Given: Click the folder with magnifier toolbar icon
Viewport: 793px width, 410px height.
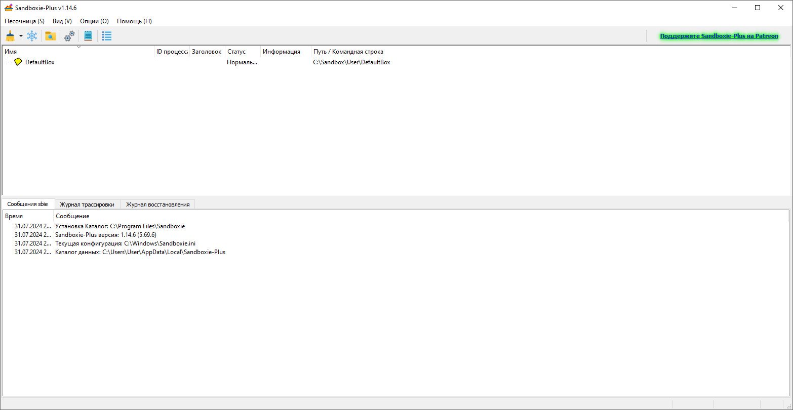Looking at the screenshot, I should [x=50, y=36].
